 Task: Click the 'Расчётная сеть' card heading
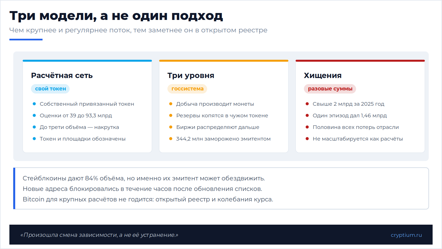62,76
